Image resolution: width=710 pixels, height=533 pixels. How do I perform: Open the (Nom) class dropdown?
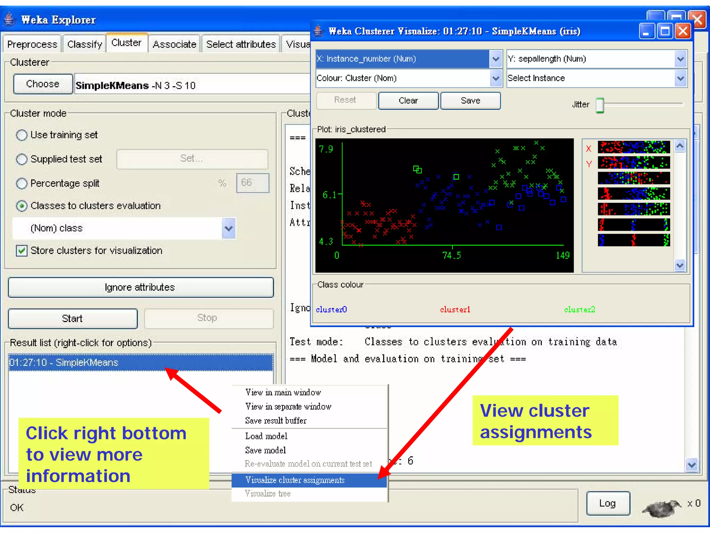click(x=228, y=228)
